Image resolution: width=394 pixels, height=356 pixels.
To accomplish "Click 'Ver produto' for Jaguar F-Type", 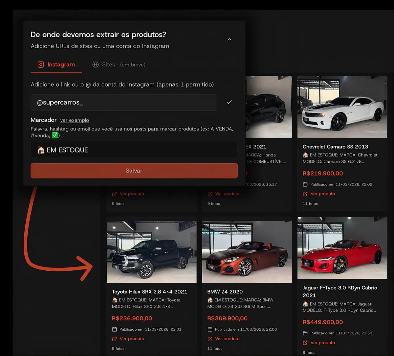I will (323, 343).
